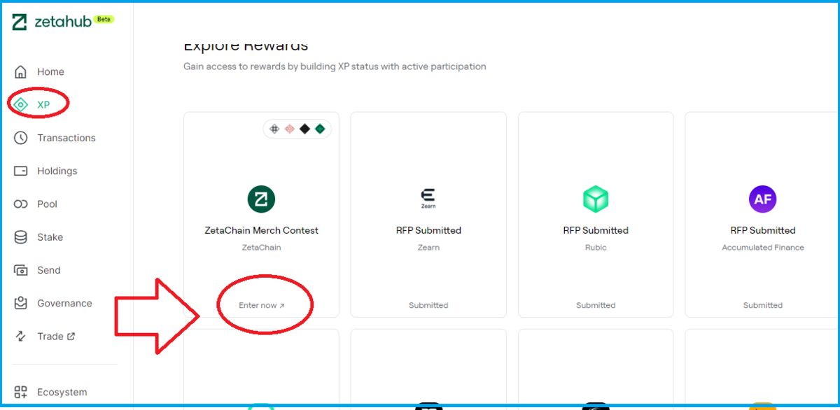
Task: Click the Explore Rewards heading
Action: [x=246, y=46]
